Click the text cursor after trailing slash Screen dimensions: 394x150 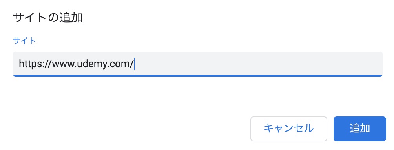(135, 64)
